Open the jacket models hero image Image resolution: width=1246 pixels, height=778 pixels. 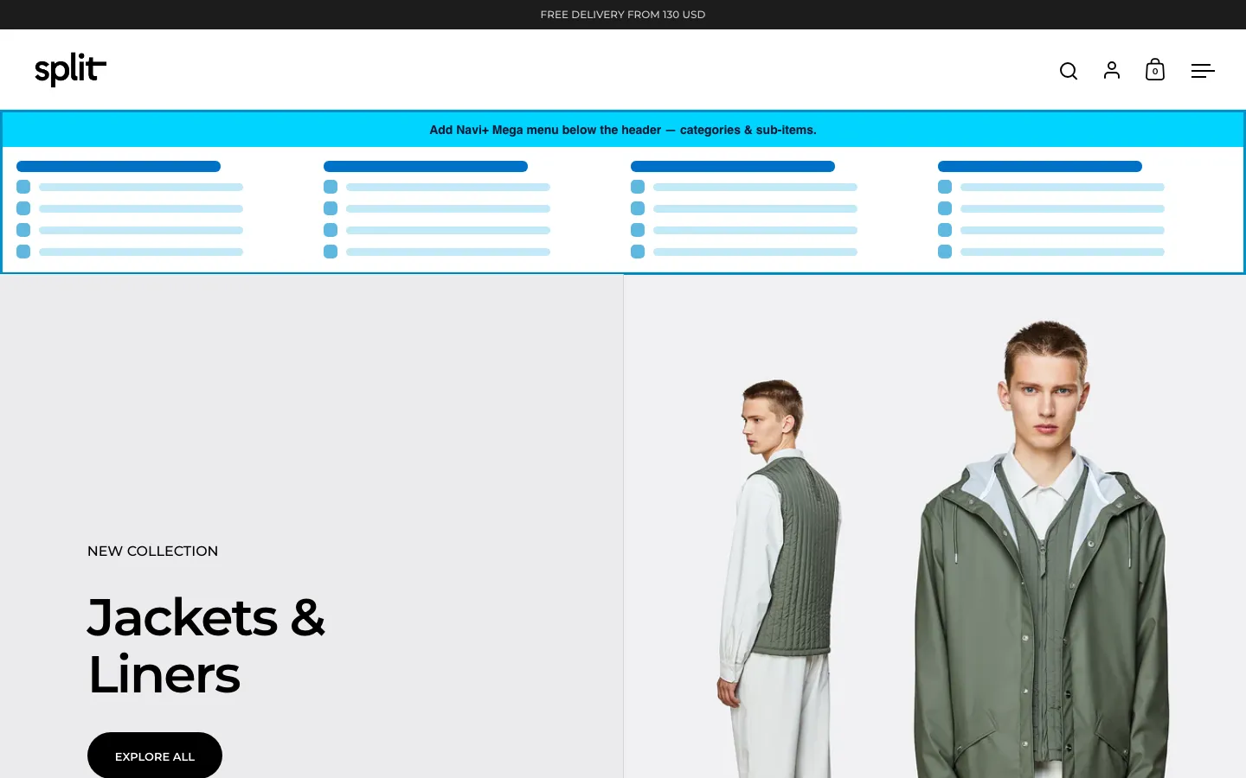(x=934, y=526)
